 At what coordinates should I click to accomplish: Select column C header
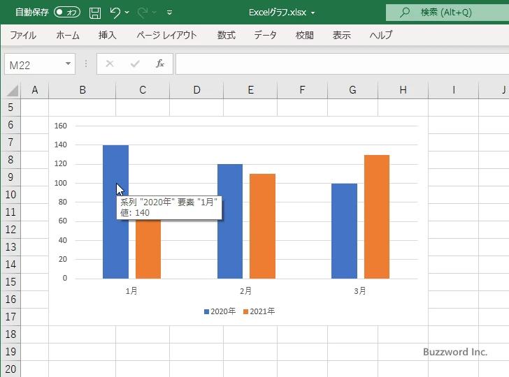tap(143, 90)
